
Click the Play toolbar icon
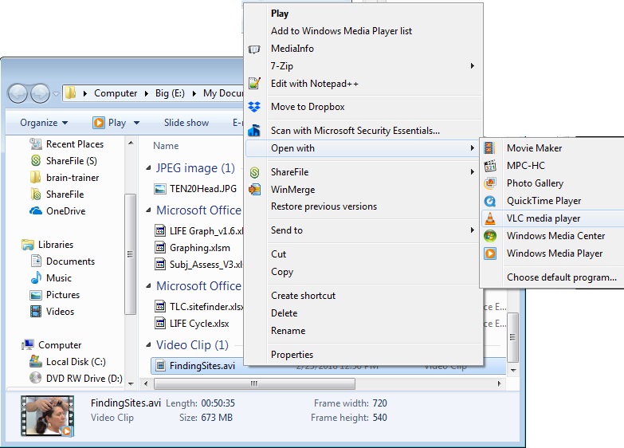(98, 122)
